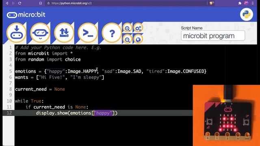Click Image.SAD on line 5
The width and height of the screenshot is (260, 146).
point(129,71)
